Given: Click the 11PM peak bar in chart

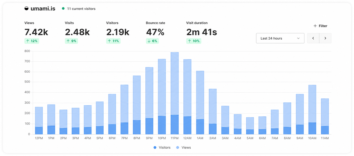Looking at the screenshot, I should click(x=175, y=93).
